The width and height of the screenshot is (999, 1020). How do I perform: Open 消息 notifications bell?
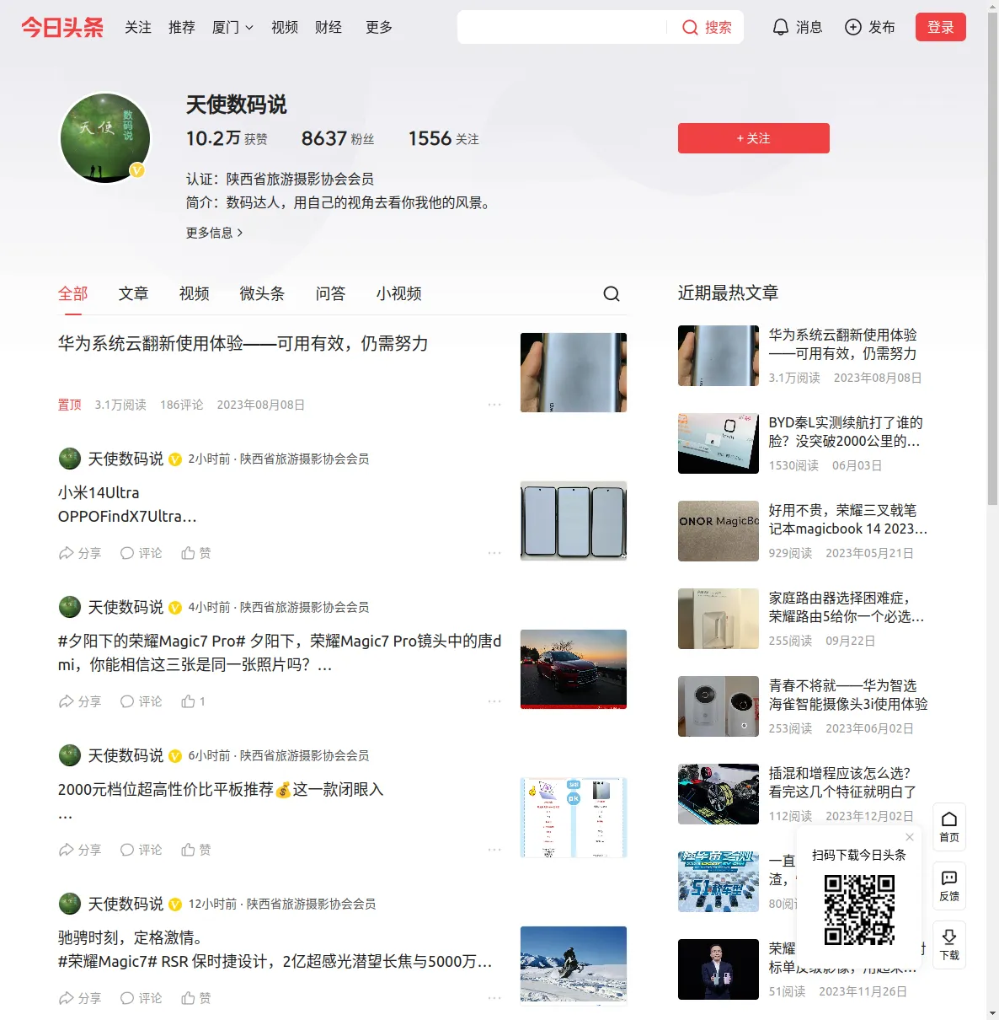click(x=797, y=27)
